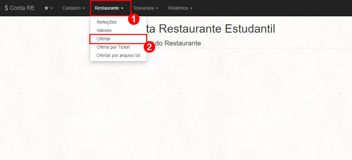Expand the Relatórios menu

point(180,8)
